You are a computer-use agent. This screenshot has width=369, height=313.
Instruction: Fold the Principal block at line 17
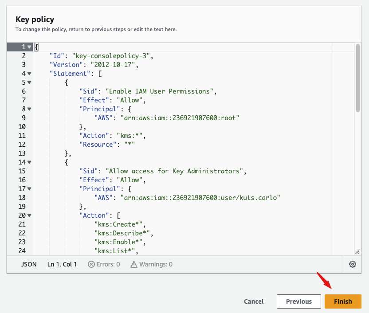[x=29, y=189]
